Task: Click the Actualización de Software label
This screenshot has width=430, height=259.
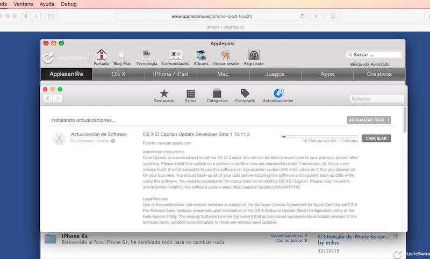Action: coord(99,134)
